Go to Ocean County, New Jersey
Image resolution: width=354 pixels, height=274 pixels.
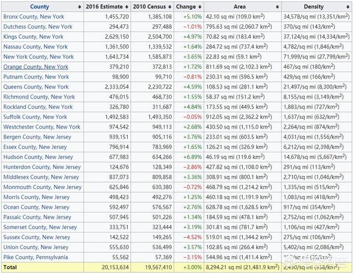36,207
